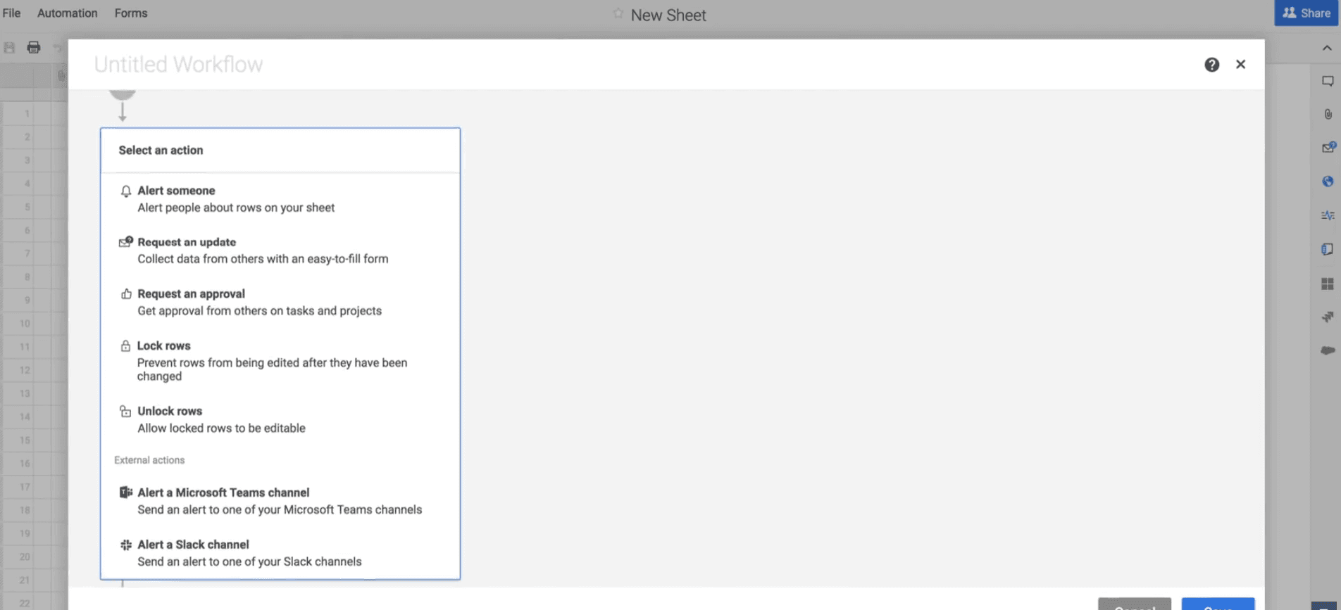Select row number 21 in sheet
The width and height of the screenshot is (1341, 610).
[x=25, y=580]
